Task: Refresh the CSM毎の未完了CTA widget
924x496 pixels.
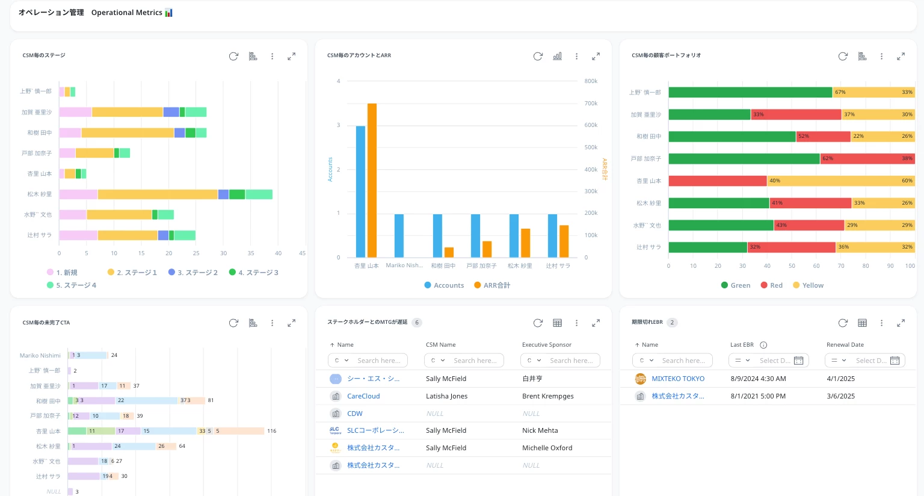Action: pyautogui.click(x=233, y=323)
